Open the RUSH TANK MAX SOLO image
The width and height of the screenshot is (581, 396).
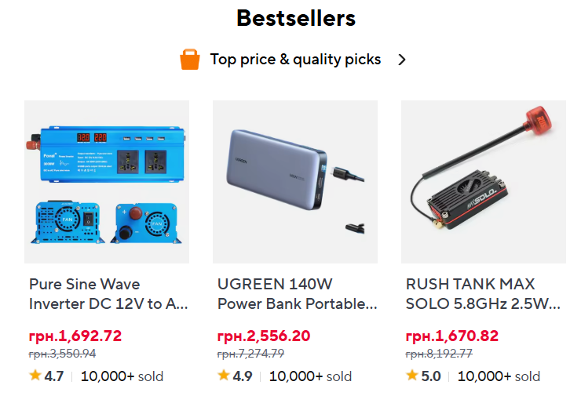tap(484, 181)
